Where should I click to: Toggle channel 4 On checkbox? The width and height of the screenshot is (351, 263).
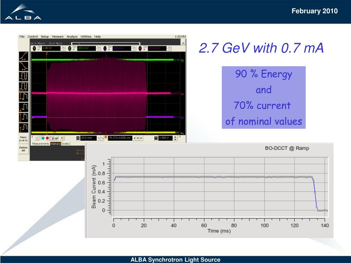pyautogui.click(x=145, y=50)
